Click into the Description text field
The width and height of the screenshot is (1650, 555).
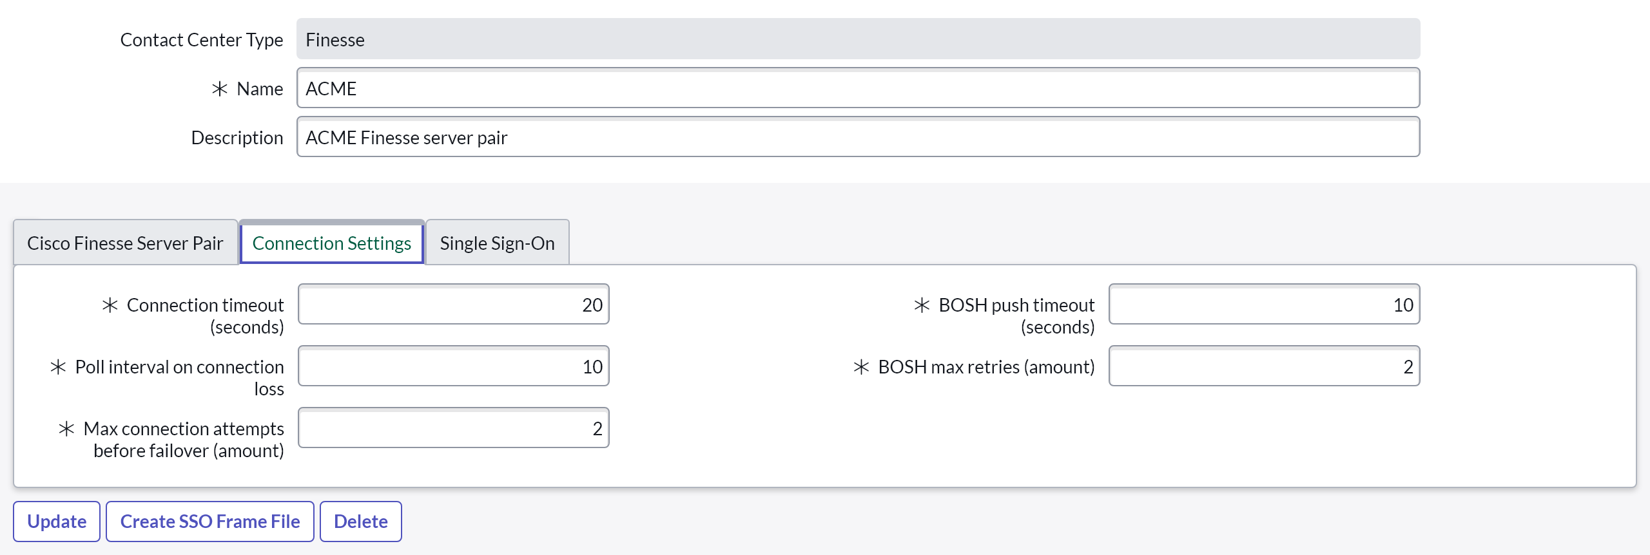click(x=857, y=137)
